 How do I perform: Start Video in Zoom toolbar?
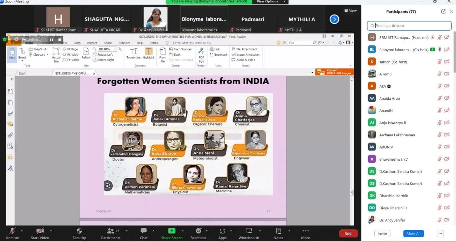tap(40, 233)
